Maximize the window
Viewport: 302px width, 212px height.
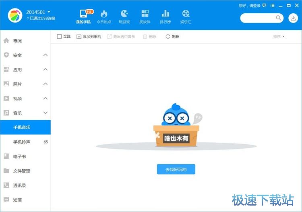289,6
